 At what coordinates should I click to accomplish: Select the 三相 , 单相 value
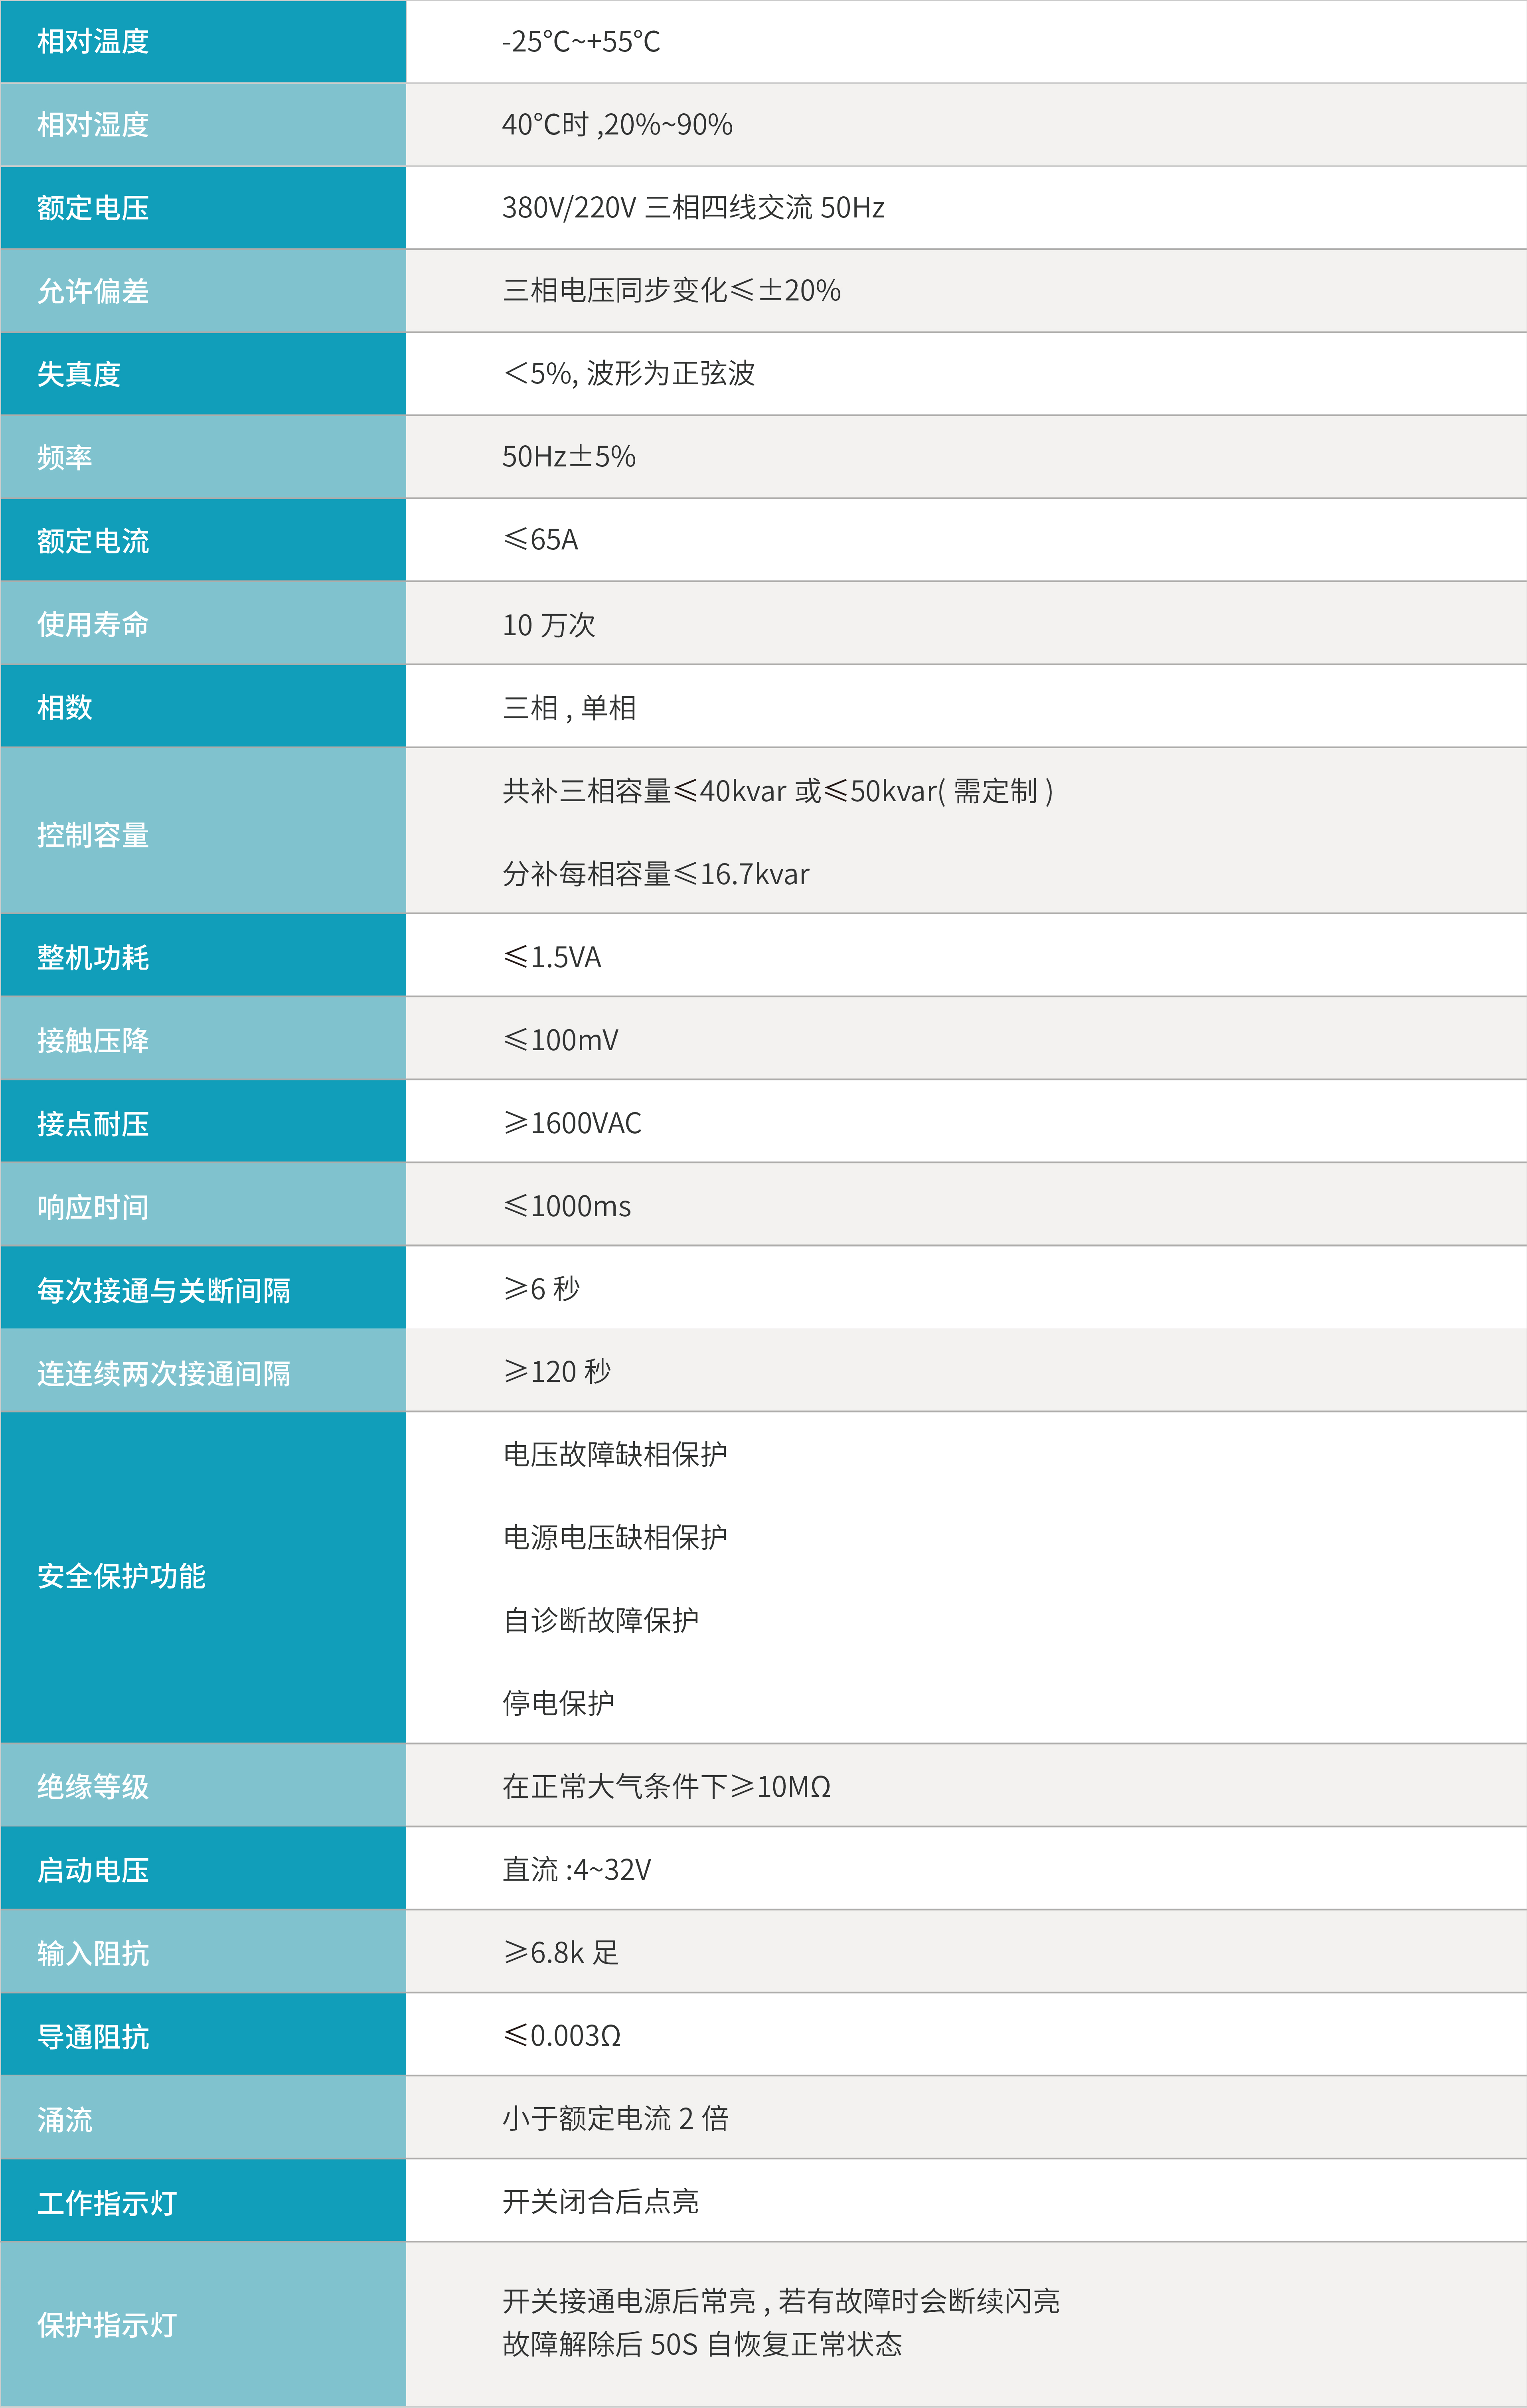tap(569, 707)
